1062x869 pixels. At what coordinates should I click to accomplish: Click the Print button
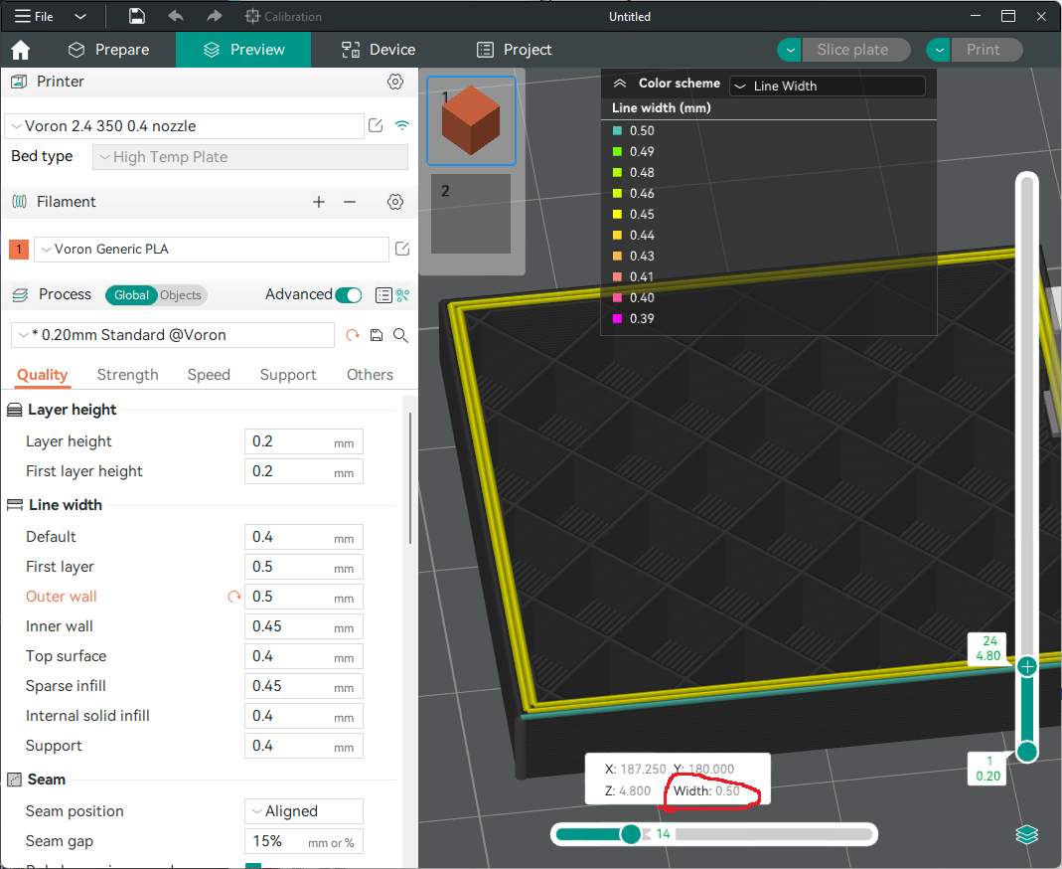pos(986,49)
